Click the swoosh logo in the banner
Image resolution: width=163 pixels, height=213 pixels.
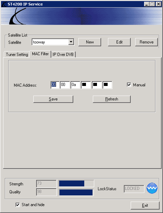(18, 16)
